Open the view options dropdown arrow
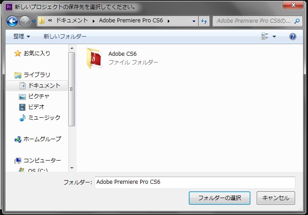The image size is (308, 215). click(x=274, y=37)
